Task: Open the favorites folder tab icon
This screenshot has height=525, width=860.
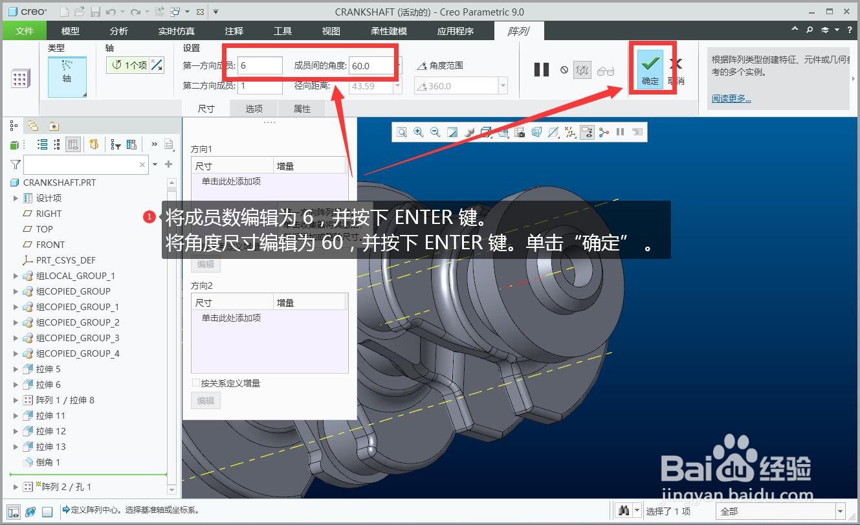Action: tap(54, 126)
